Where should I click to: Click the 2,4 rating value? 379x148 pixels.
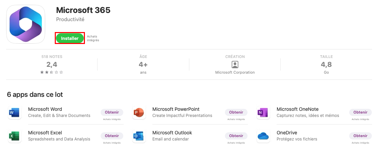point(52,64)
